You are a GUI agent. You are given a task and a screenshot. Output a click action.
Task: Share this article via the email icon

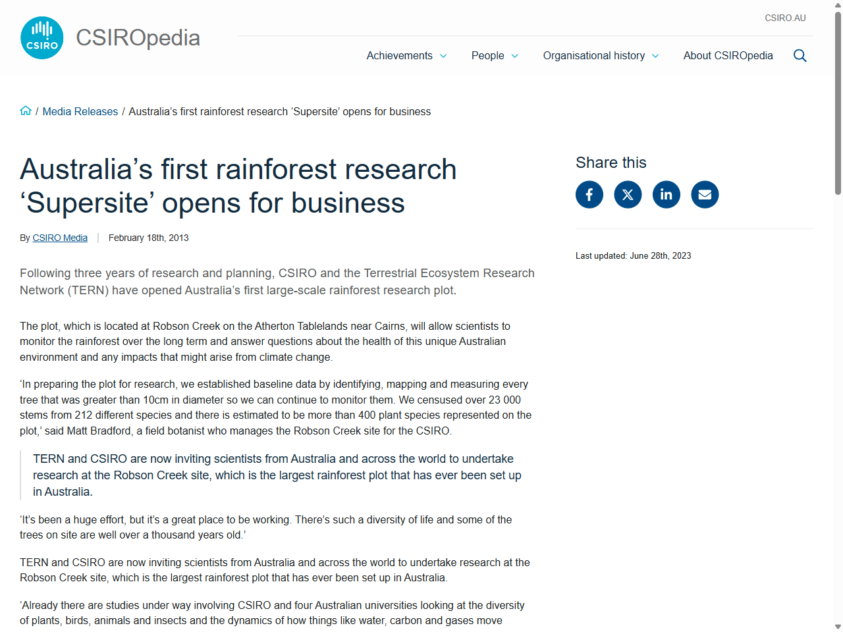point(705,195)
